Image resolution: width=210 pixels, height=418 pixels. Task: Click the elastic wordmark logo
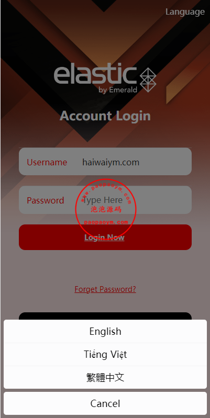click(95, 74)
